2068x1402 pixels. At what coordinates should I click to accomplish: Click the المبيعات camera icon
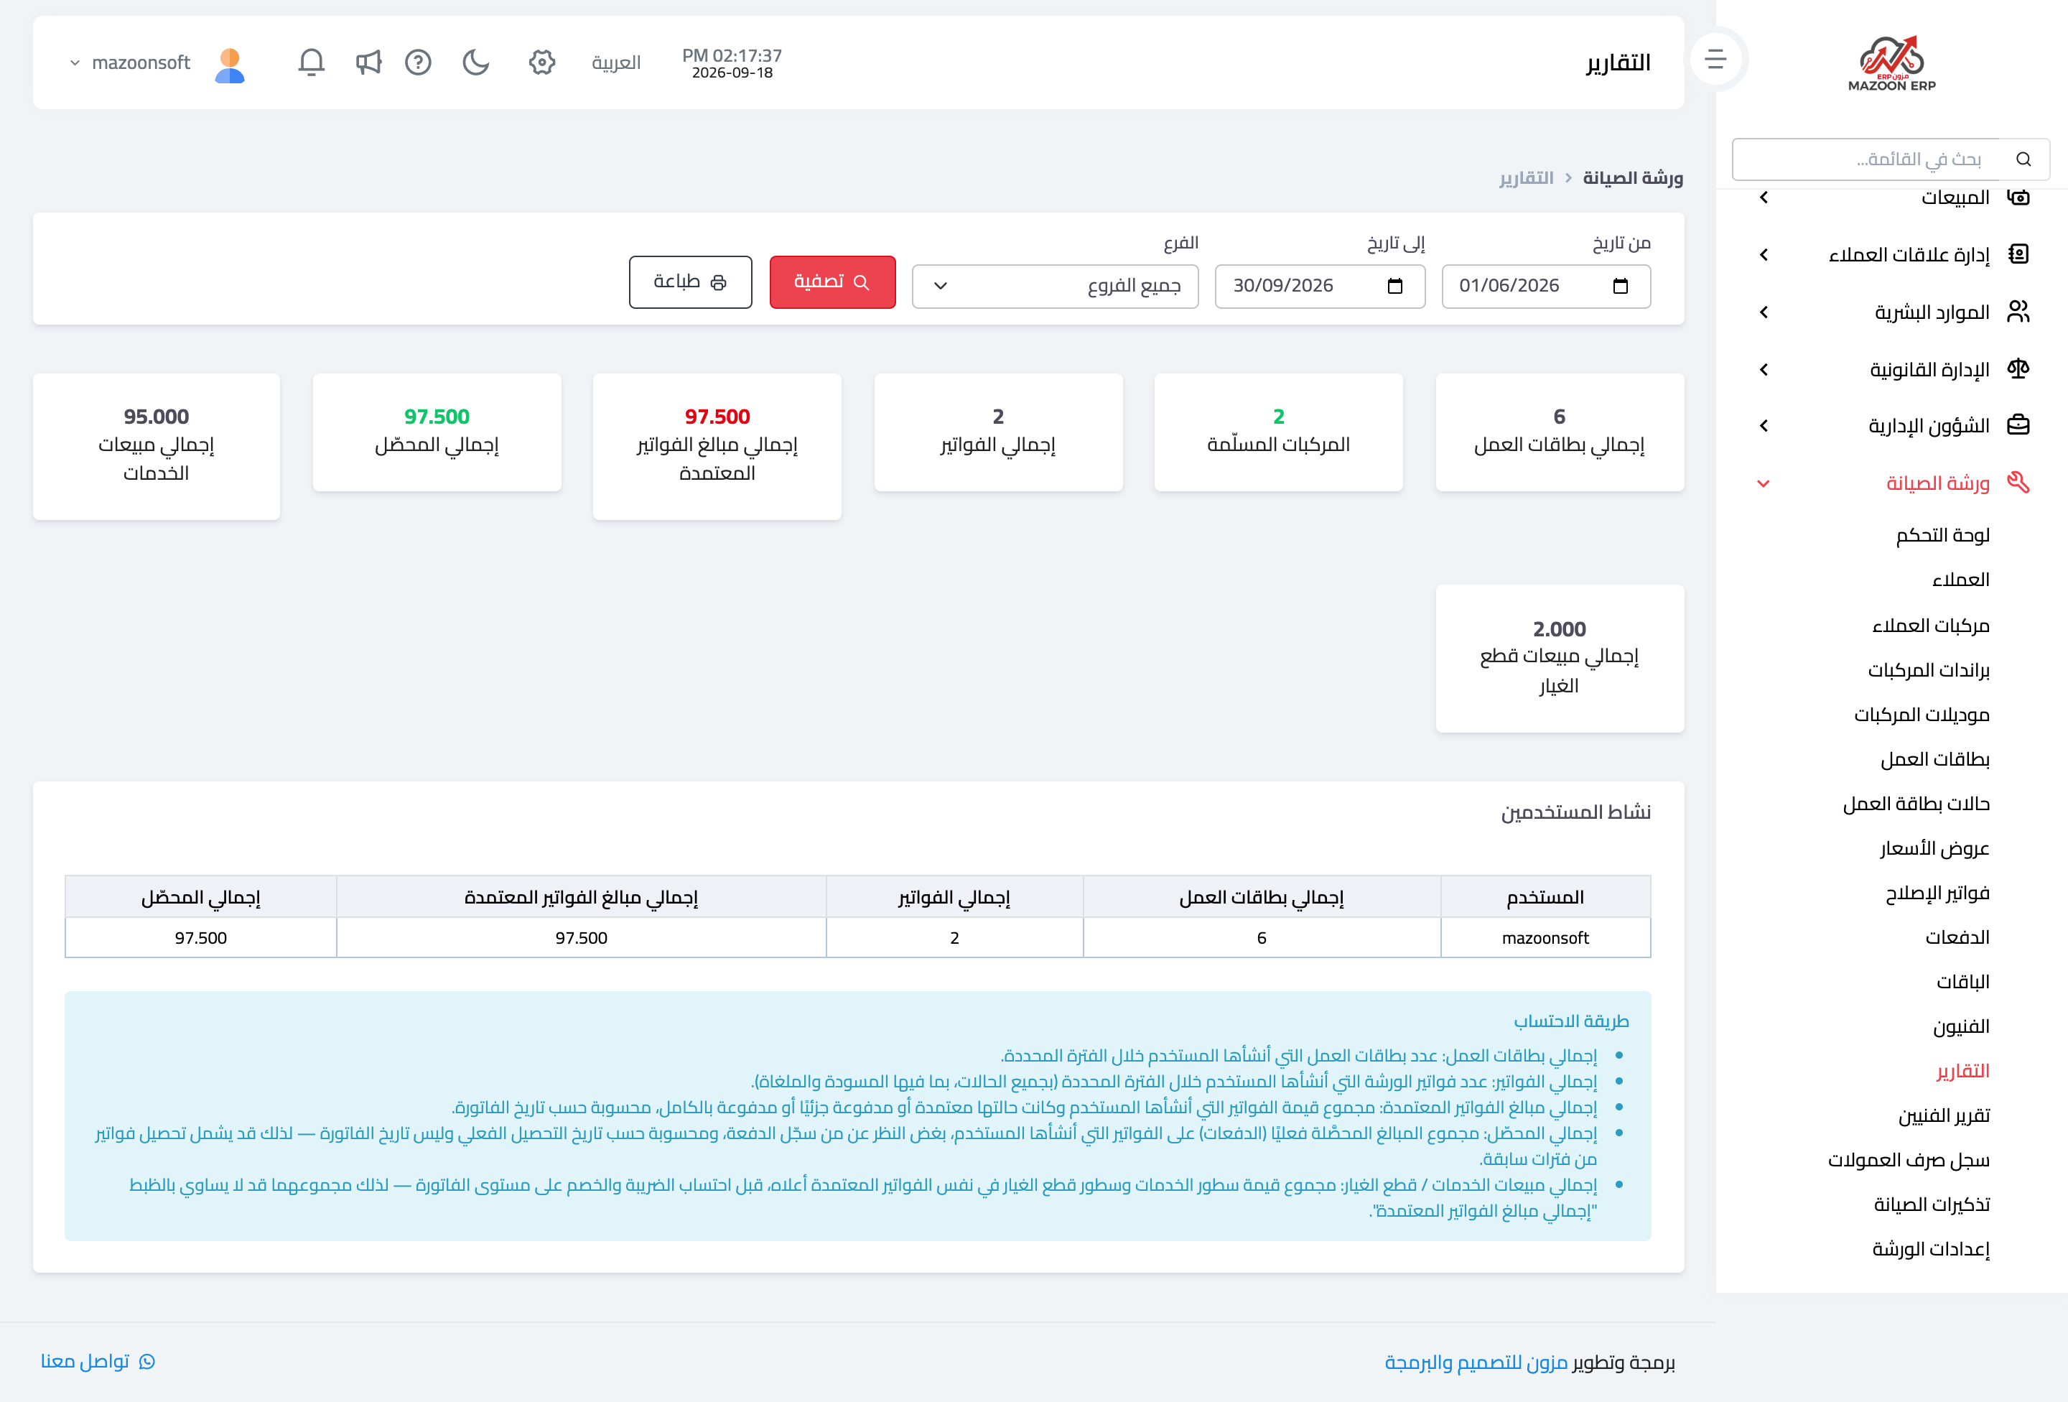coord(2019,198)
